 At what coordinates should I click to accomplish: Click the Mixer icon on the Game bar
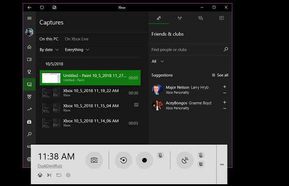(49, 175)
